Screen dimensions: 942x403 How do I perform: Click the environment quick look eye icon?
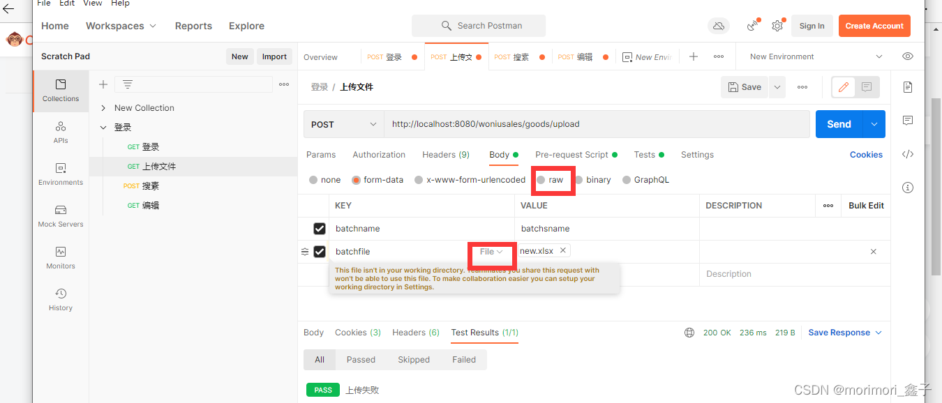click(907, 56)
